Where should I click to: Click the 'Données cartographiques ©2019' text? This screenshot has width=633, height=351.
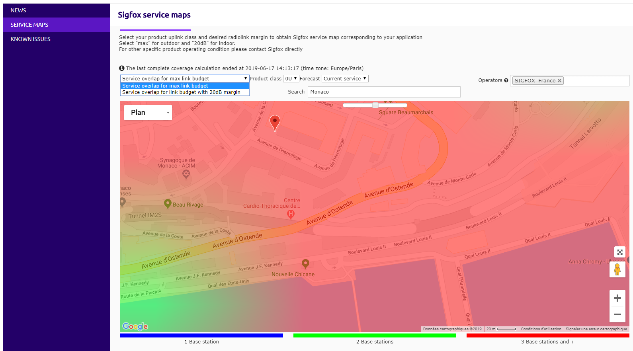[452, 329]
